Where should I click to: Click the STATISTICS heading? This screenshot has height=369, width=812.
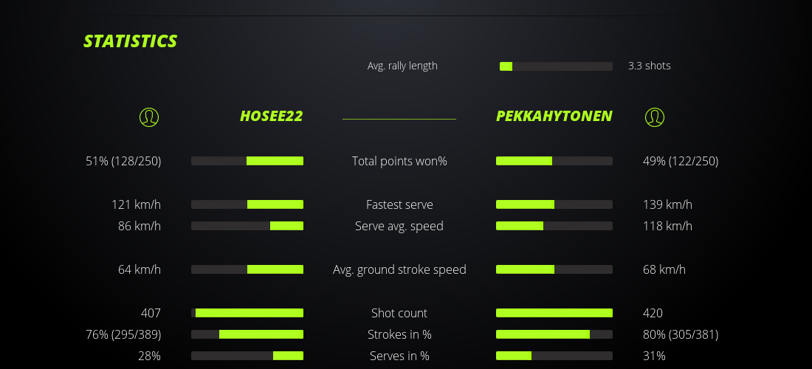pos(131,41)
